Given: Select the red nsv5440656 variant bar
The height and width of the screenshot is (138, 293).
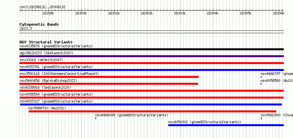Looking at the screenshot, I should point(109,84).
